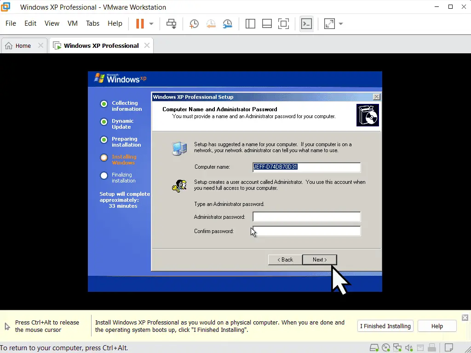The width and height of the screenshot is (471, 353).
Task: Click the CD/DVD drive status icon
Action: [386, 347]
